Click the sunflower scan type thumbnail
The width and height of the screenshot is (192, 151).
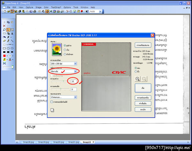click(57, 50)
